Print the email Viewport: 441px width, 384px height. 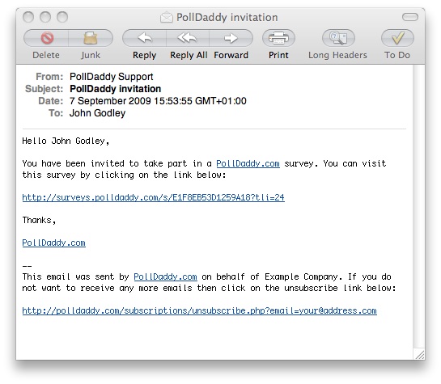coord(278,38)
